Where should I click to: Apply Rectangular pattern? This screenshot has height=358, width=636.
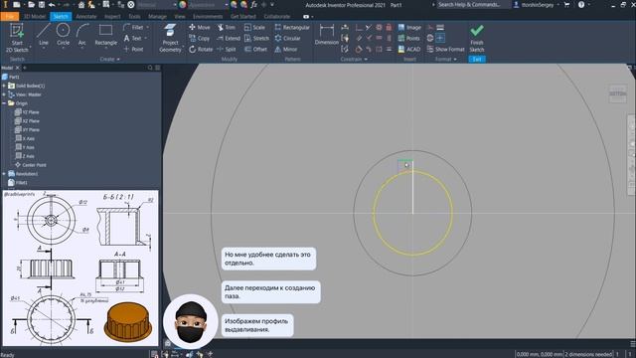point(292,27)
